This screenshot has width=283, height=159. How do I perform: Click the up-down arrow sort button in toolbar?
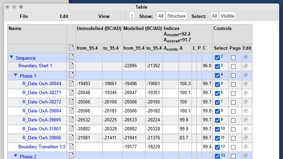[x=132, y=16]
